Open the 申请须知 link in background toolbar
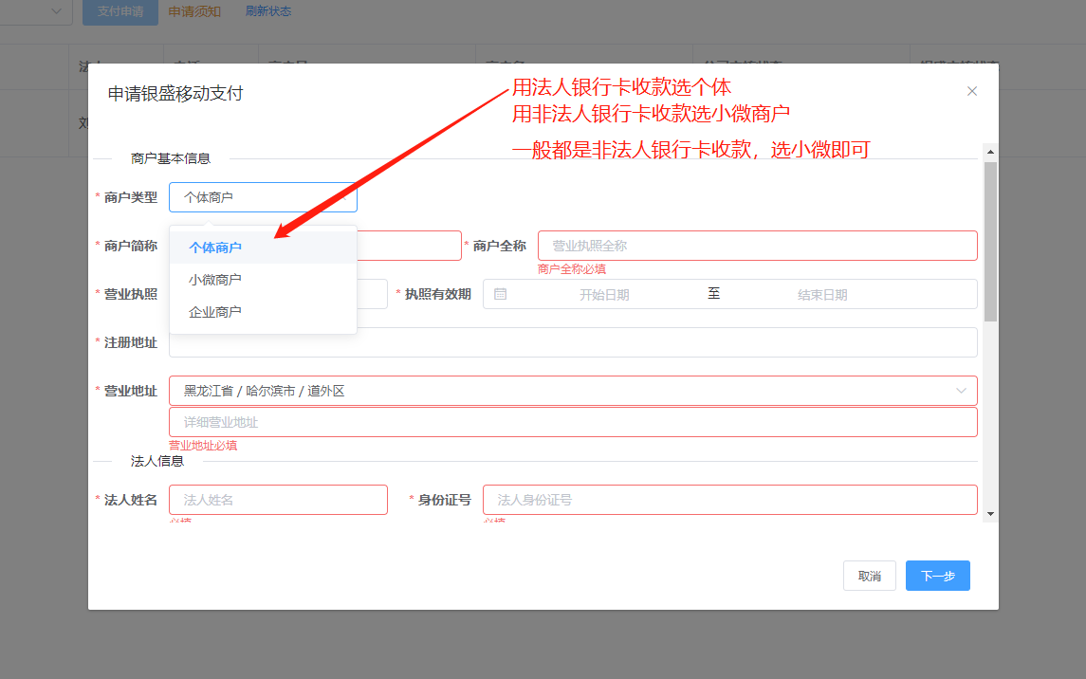 click(x=194, y=12)
